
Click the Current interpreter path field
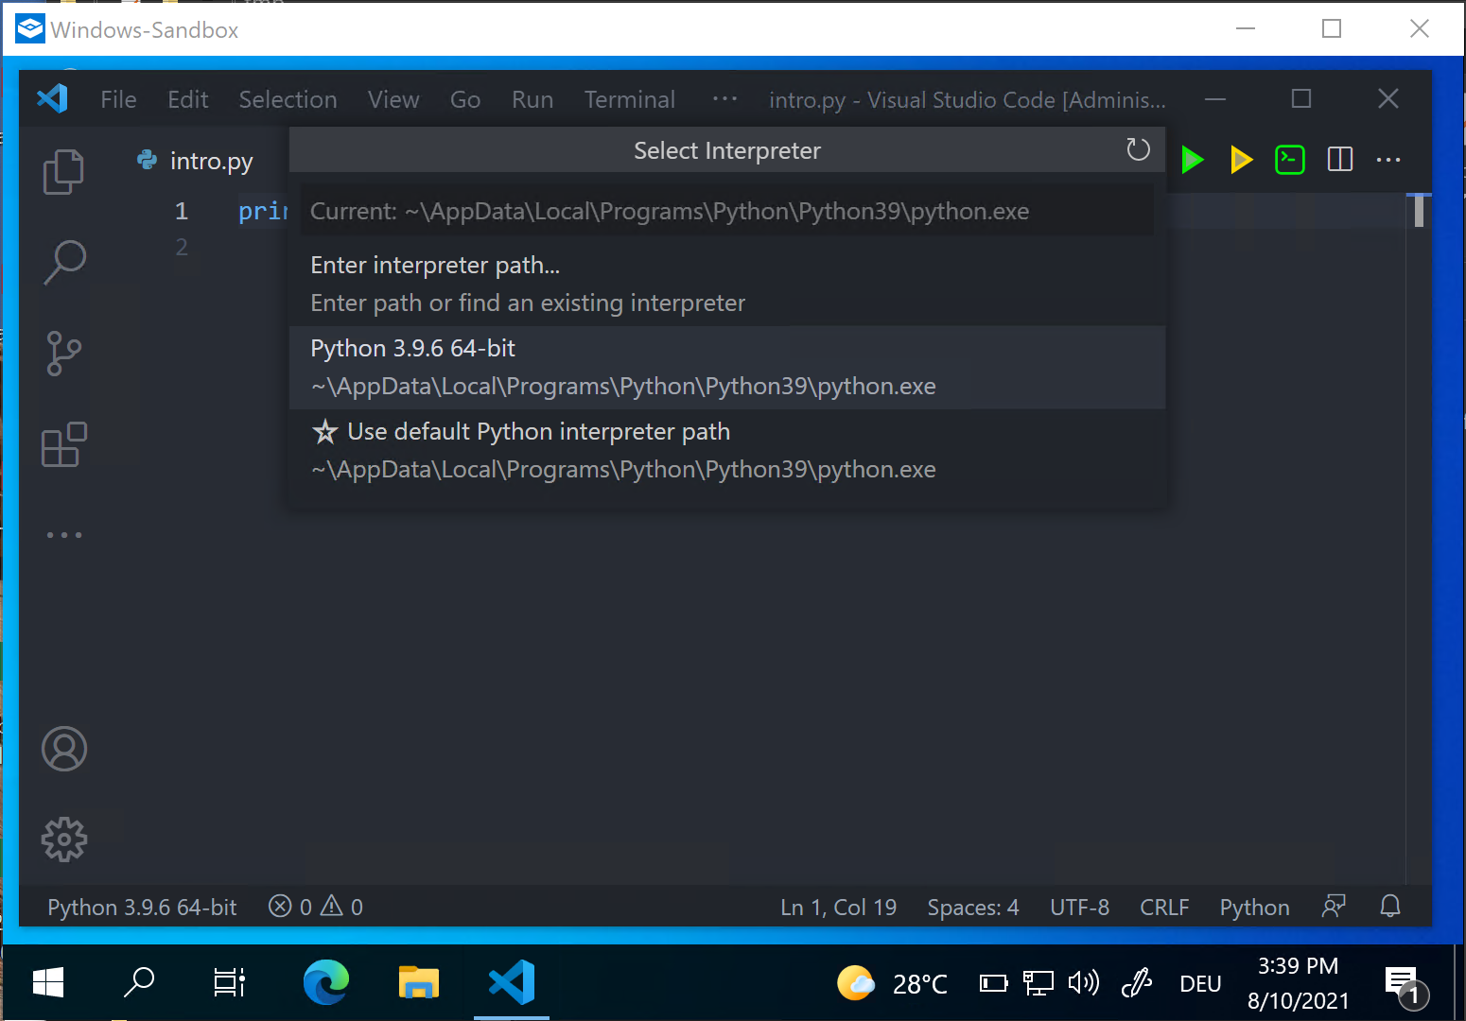coord(726,211)
